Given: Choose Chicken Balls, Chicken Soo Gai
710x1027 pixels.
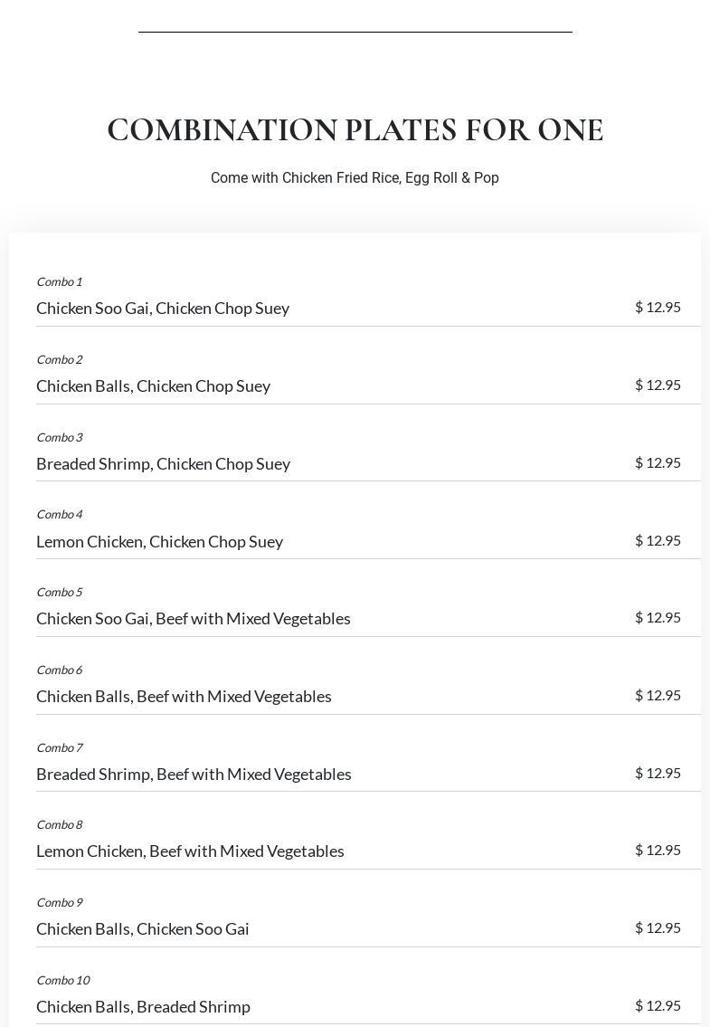Looking at the screenshot, I should (143, 929).
